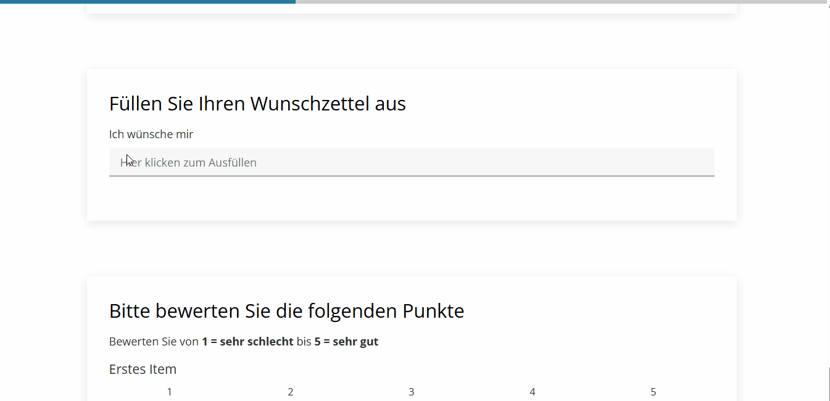Click the 'Erstes Item' label text

[143, 369]
